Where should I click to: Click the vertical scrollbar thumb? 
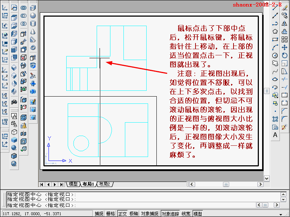267,91
